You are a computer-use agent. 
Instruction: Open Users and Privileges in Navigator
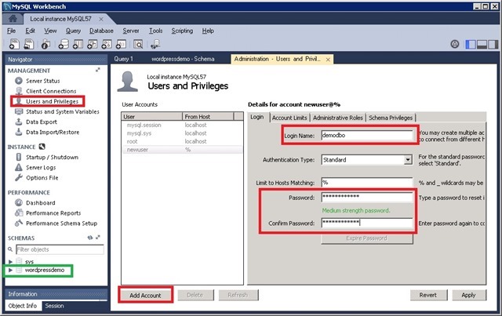[x=52, y=101]
